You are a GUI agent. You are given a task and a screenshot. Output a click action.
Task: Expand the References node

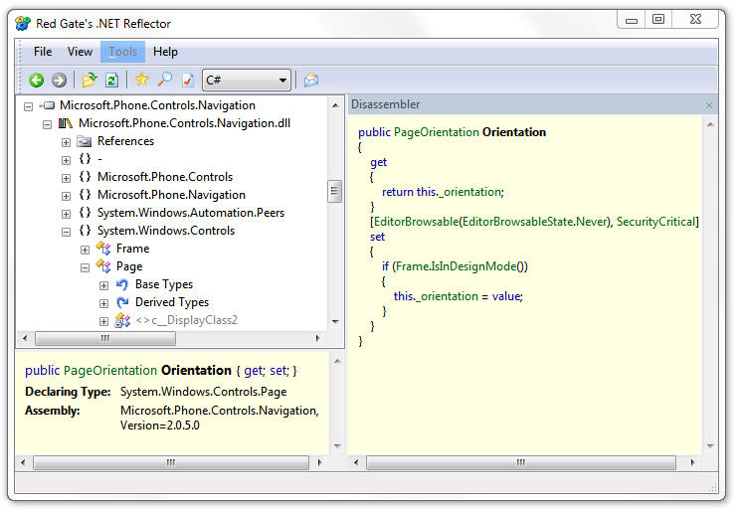click(x=66, y=142)
